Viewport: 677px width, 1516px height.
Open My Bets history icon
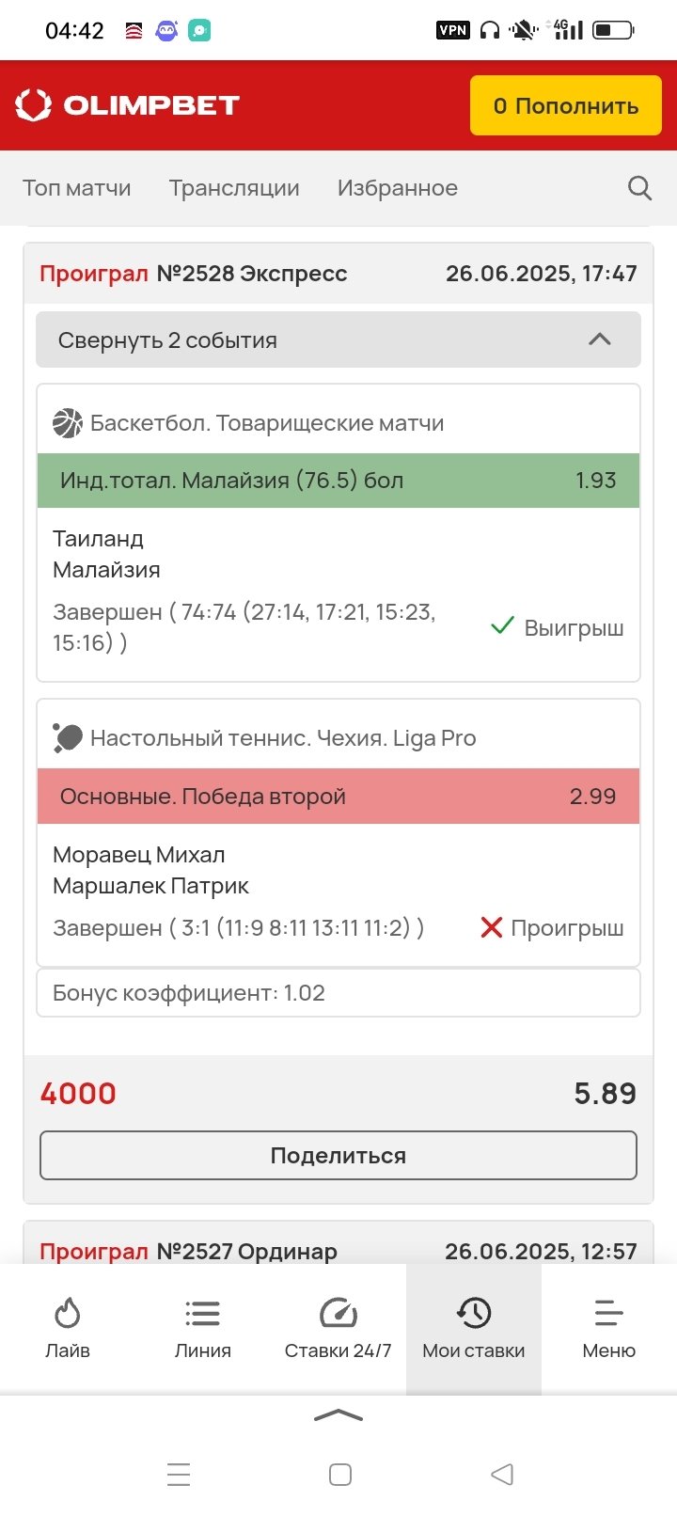tap(474, 1313)
